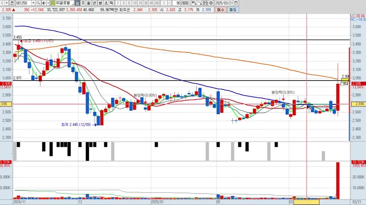Click the change rate +13.54% text
366x205 pixels.
click(x=37, y=10)
